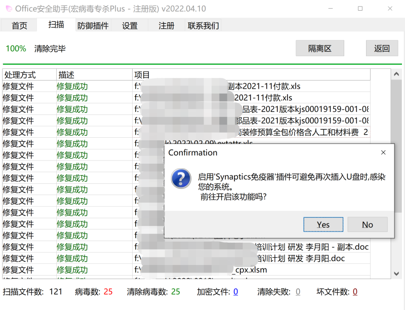Open the 注册 tab

click(166, 25)
